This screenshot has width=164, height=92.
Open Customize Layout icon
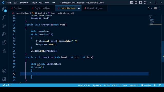tap(145, 3)
